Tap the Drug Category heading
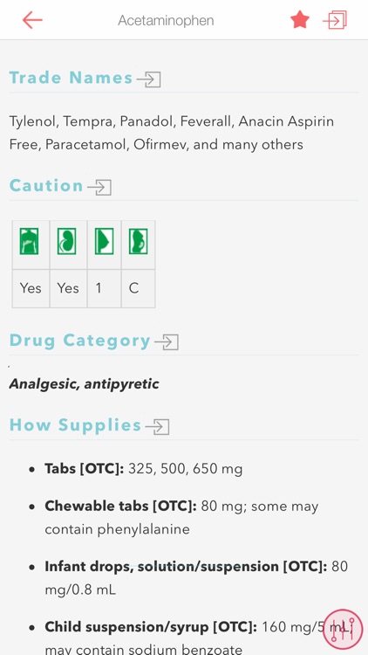Viewport: 368px width, 655px height. 79,341
